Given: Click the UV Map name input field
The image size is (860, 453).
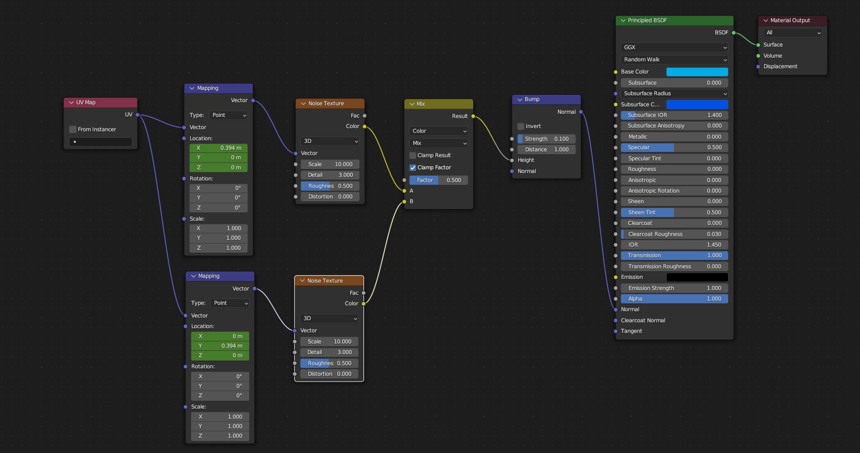Looking at the screenshot, I should [x=101, y=142].
